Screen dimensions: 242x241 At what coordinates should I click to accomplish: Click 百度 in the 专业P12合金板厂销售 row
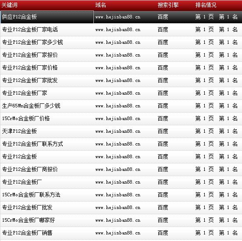pos(163,233)
